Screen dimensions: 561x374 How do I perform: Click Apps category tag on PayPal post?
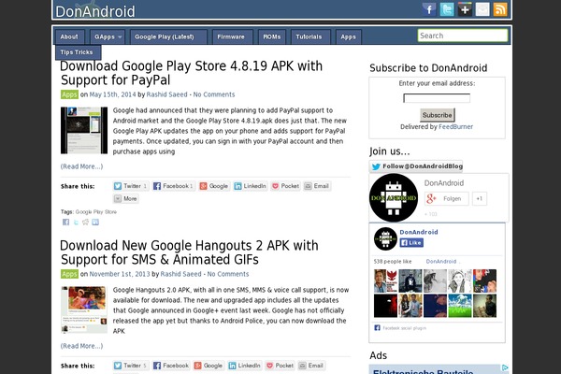pos(69,94)
